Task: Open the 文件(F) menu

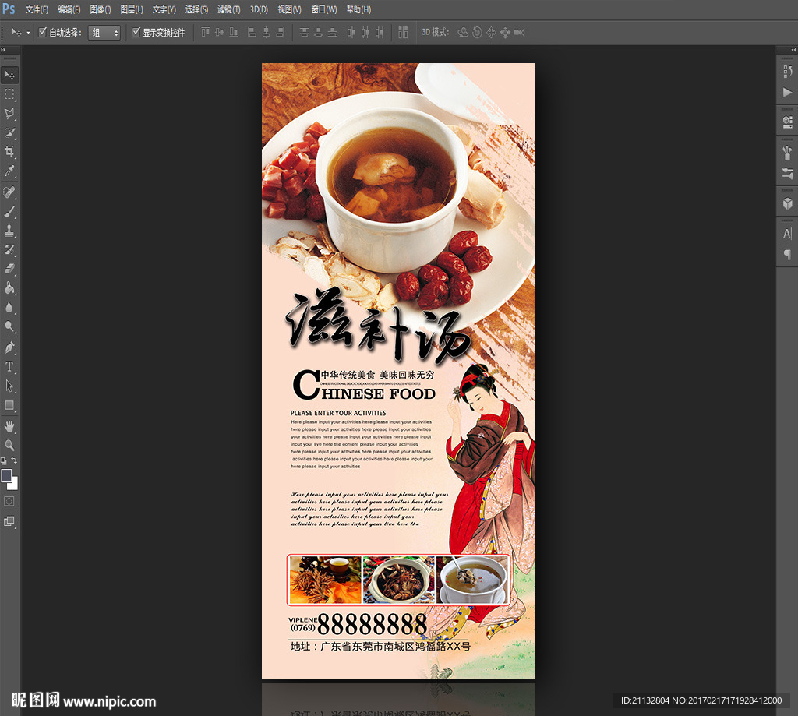Action: pyautogui.click(x=37, y=9)
